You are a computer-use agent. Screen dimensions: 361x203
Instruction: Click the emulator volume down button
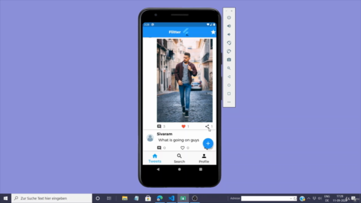(229, 34)
